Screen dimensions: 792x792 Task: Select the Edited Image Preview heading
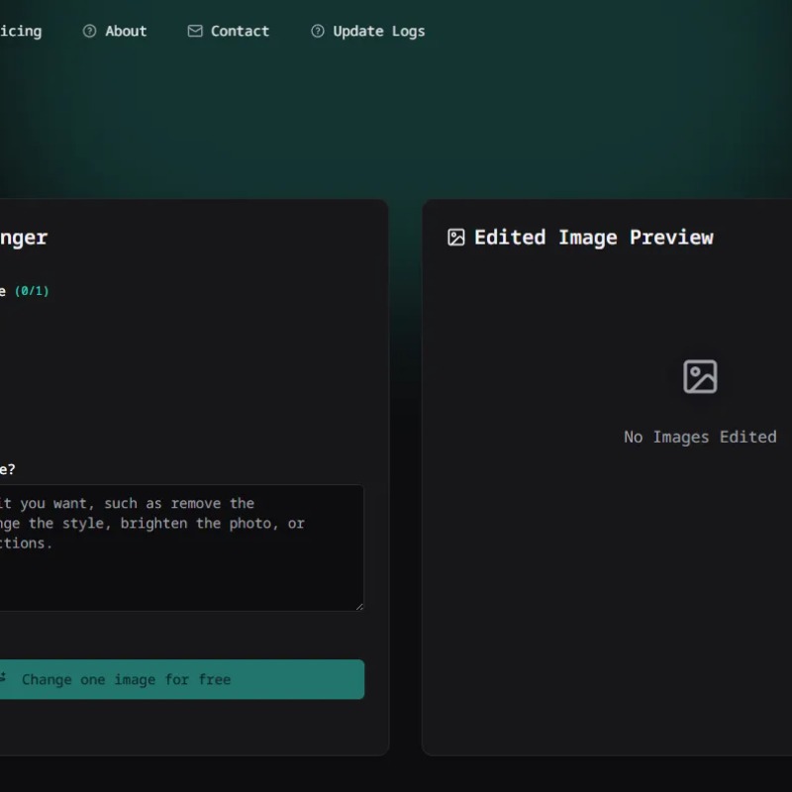coord(593,238)
